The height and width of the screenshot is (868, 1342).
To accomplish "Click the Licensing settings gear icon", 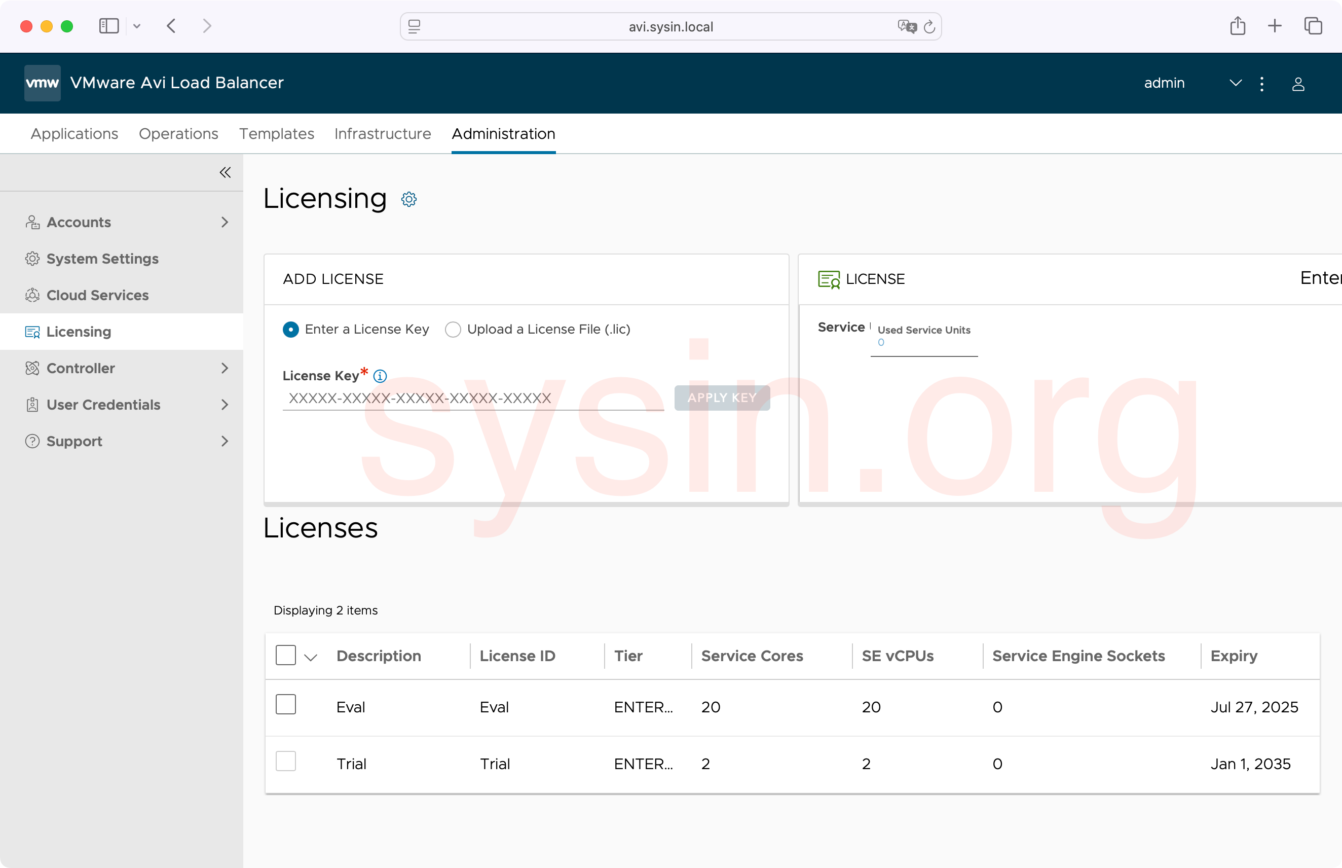I will pyautogui.click(x=408, y=200).
